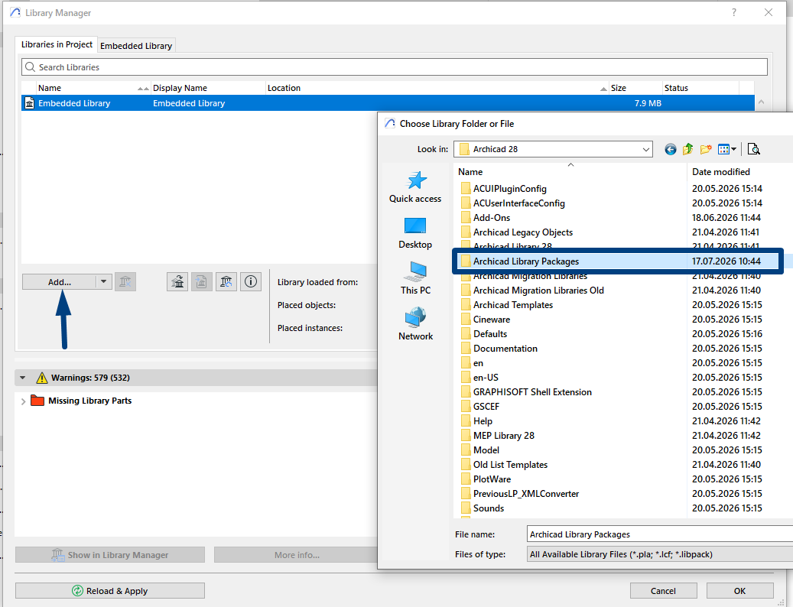Select This PC in the places bar
This screenshot has width=793, height=607.
[415, 278]
